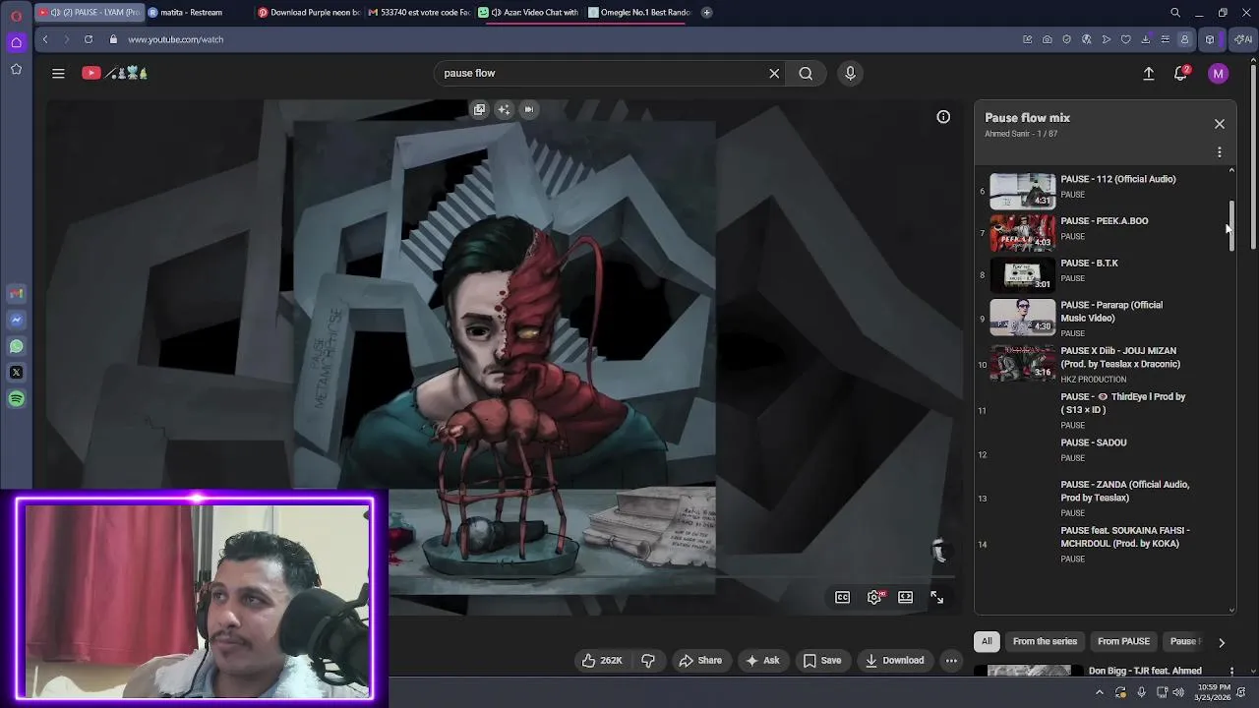Select the All filter chip
The height and width of the screenshot is (708, 1259).
(987, 641)
